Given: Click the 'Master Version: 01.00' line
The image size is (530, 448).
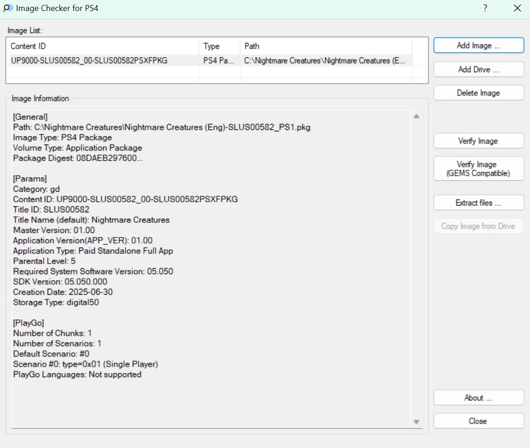Looking at the screenshot, I should click(x=54, y=230).
